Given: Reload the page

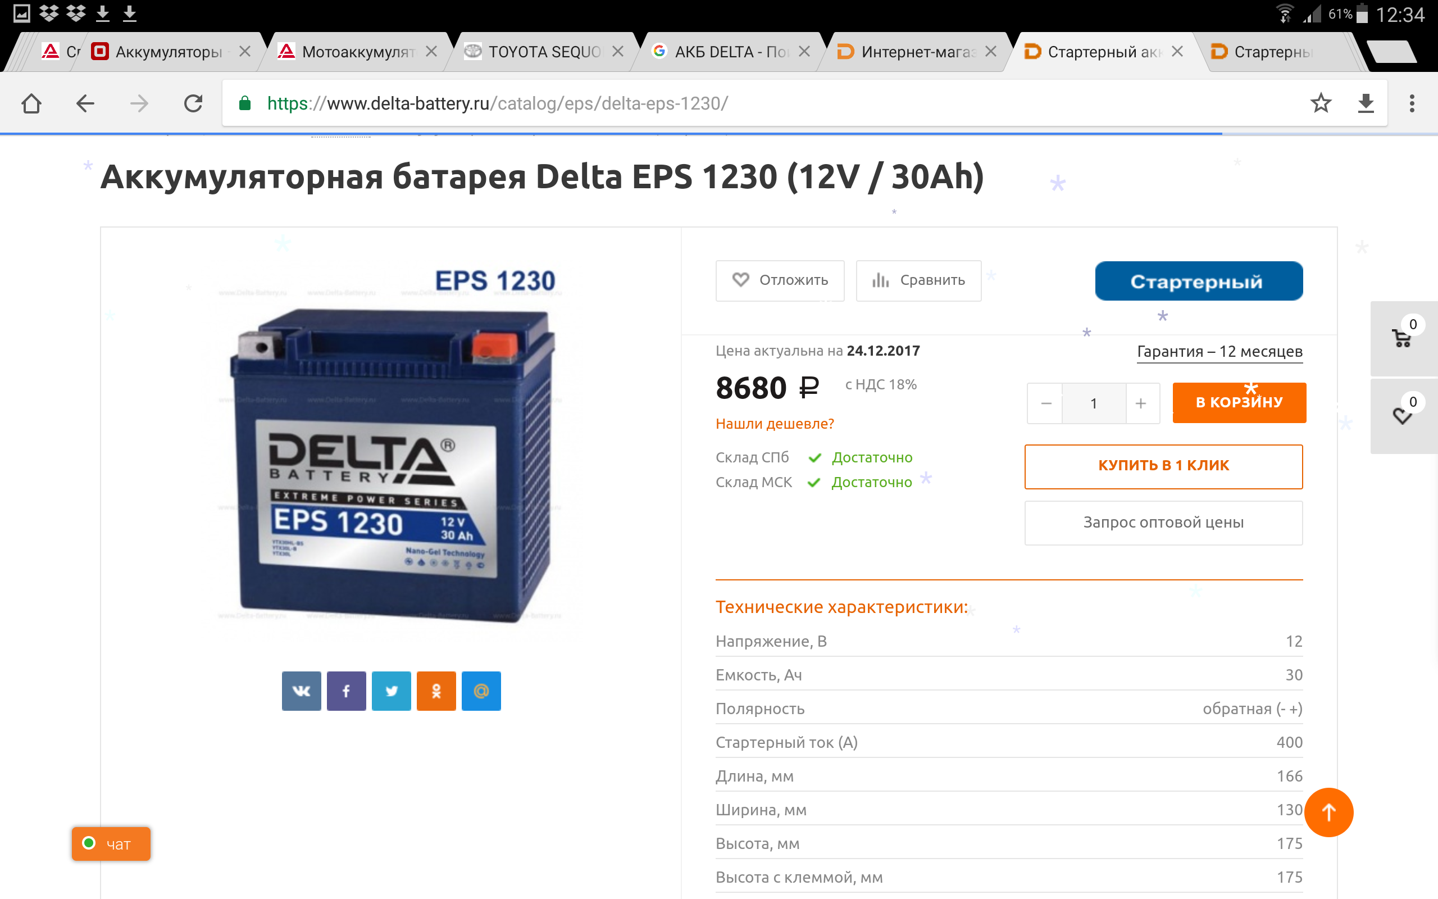Looking at the screenshot, I should pos(193,103).
